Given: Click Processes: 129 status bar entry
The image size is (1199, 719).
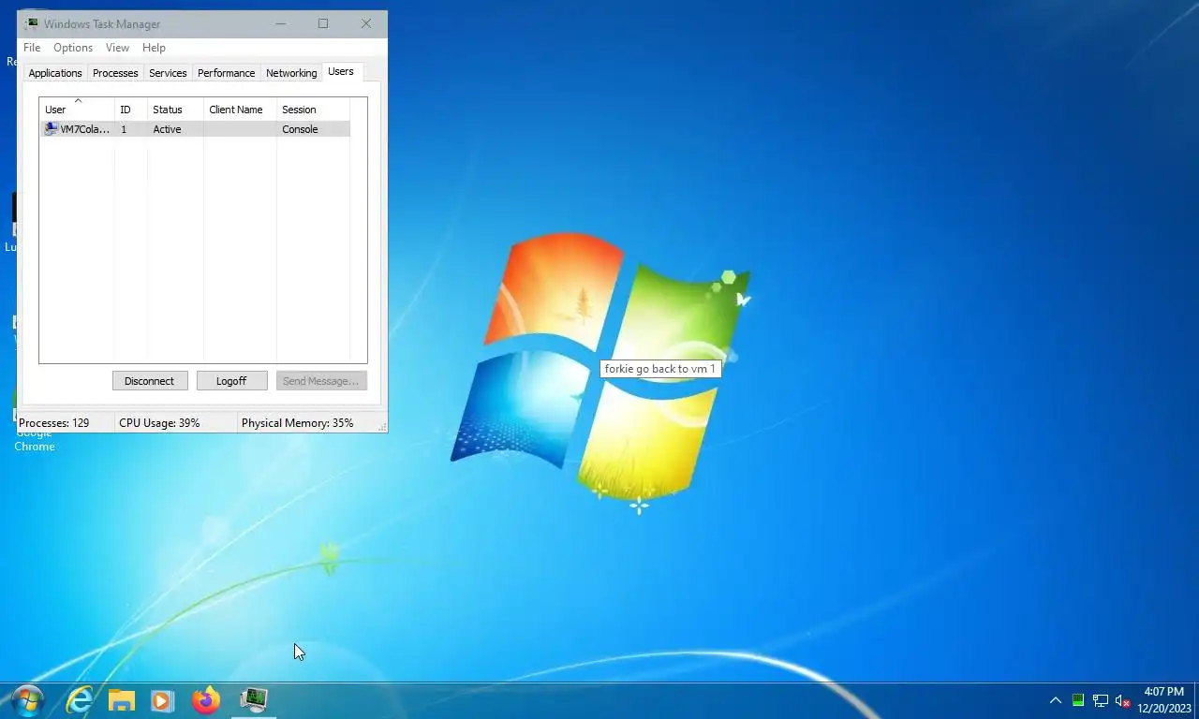Looking at the screenshot, I should click(x=54, y=423).
